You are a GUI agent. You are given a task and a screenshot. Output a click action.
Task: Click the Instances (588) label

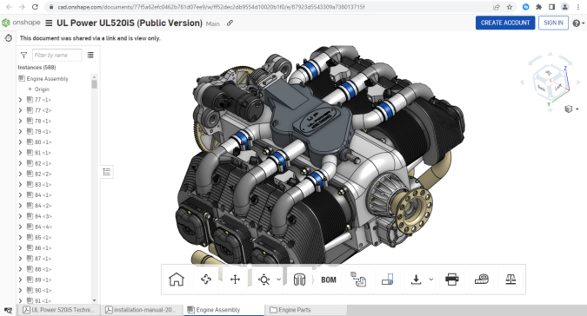point(37,67)
